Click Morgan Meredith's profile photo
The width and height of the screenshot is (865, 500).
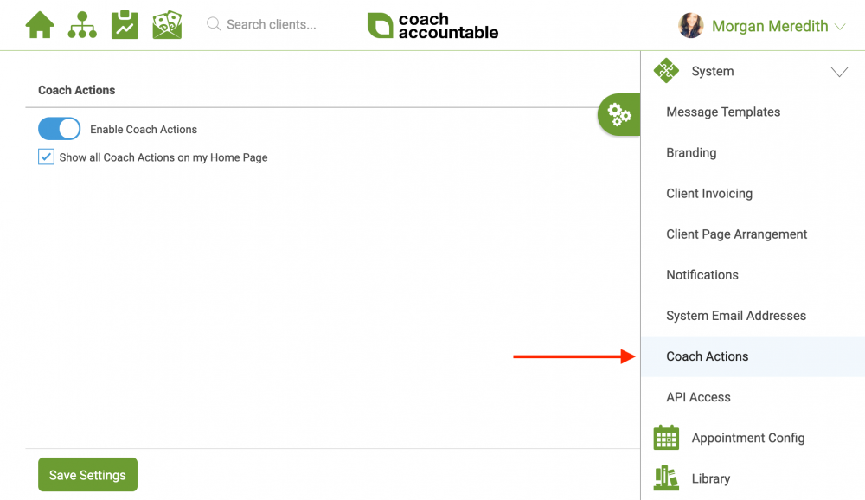coord(690,25)
